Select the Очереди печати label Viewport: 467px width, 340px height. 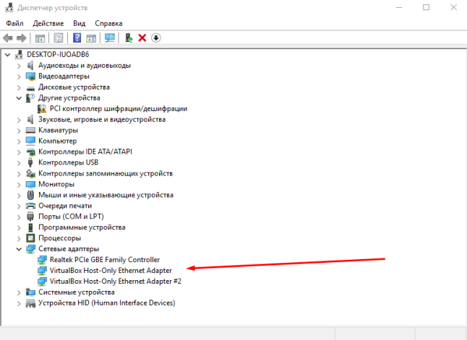(x=65, y=206)
